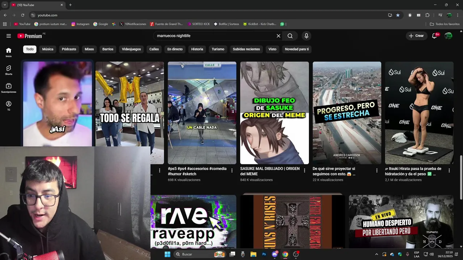
Task: Clear the search text with the X
Action: [279, 36]
